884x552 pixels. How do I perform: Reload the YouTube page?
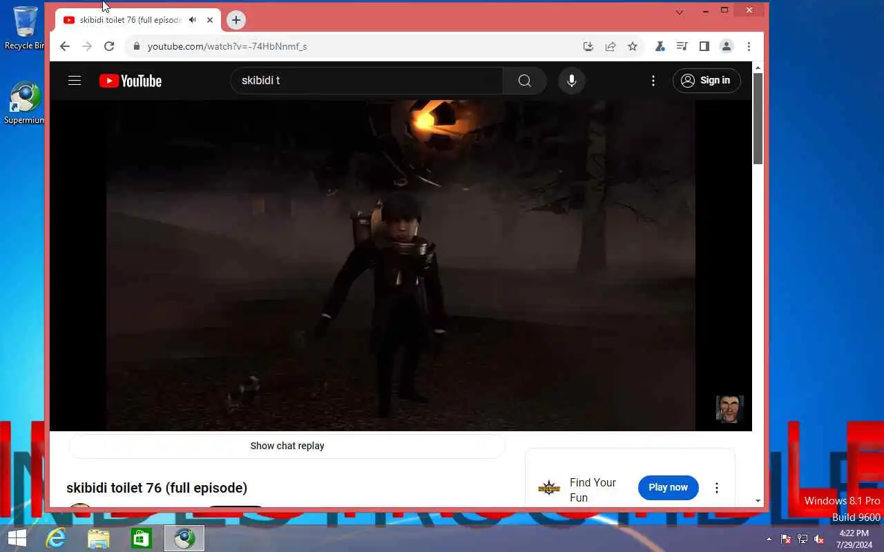[109, 46]
